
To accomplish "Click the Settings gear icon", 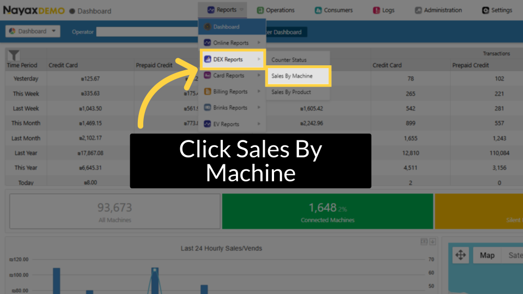I will (485, 10).
